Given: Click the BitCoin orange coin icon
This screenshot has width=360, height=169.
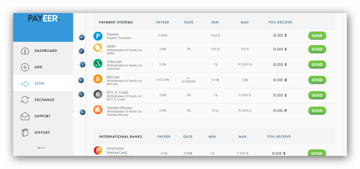Looking at the screenshot, I should pyautogui.click(x=98, y=79).
